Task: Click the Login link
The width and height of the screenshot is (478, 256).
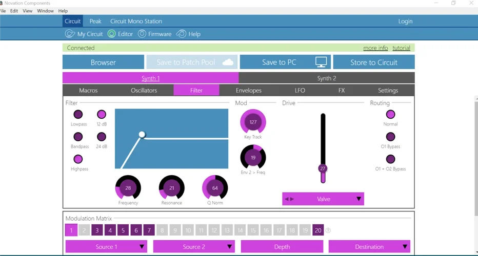Action: (x=405, y=22)
